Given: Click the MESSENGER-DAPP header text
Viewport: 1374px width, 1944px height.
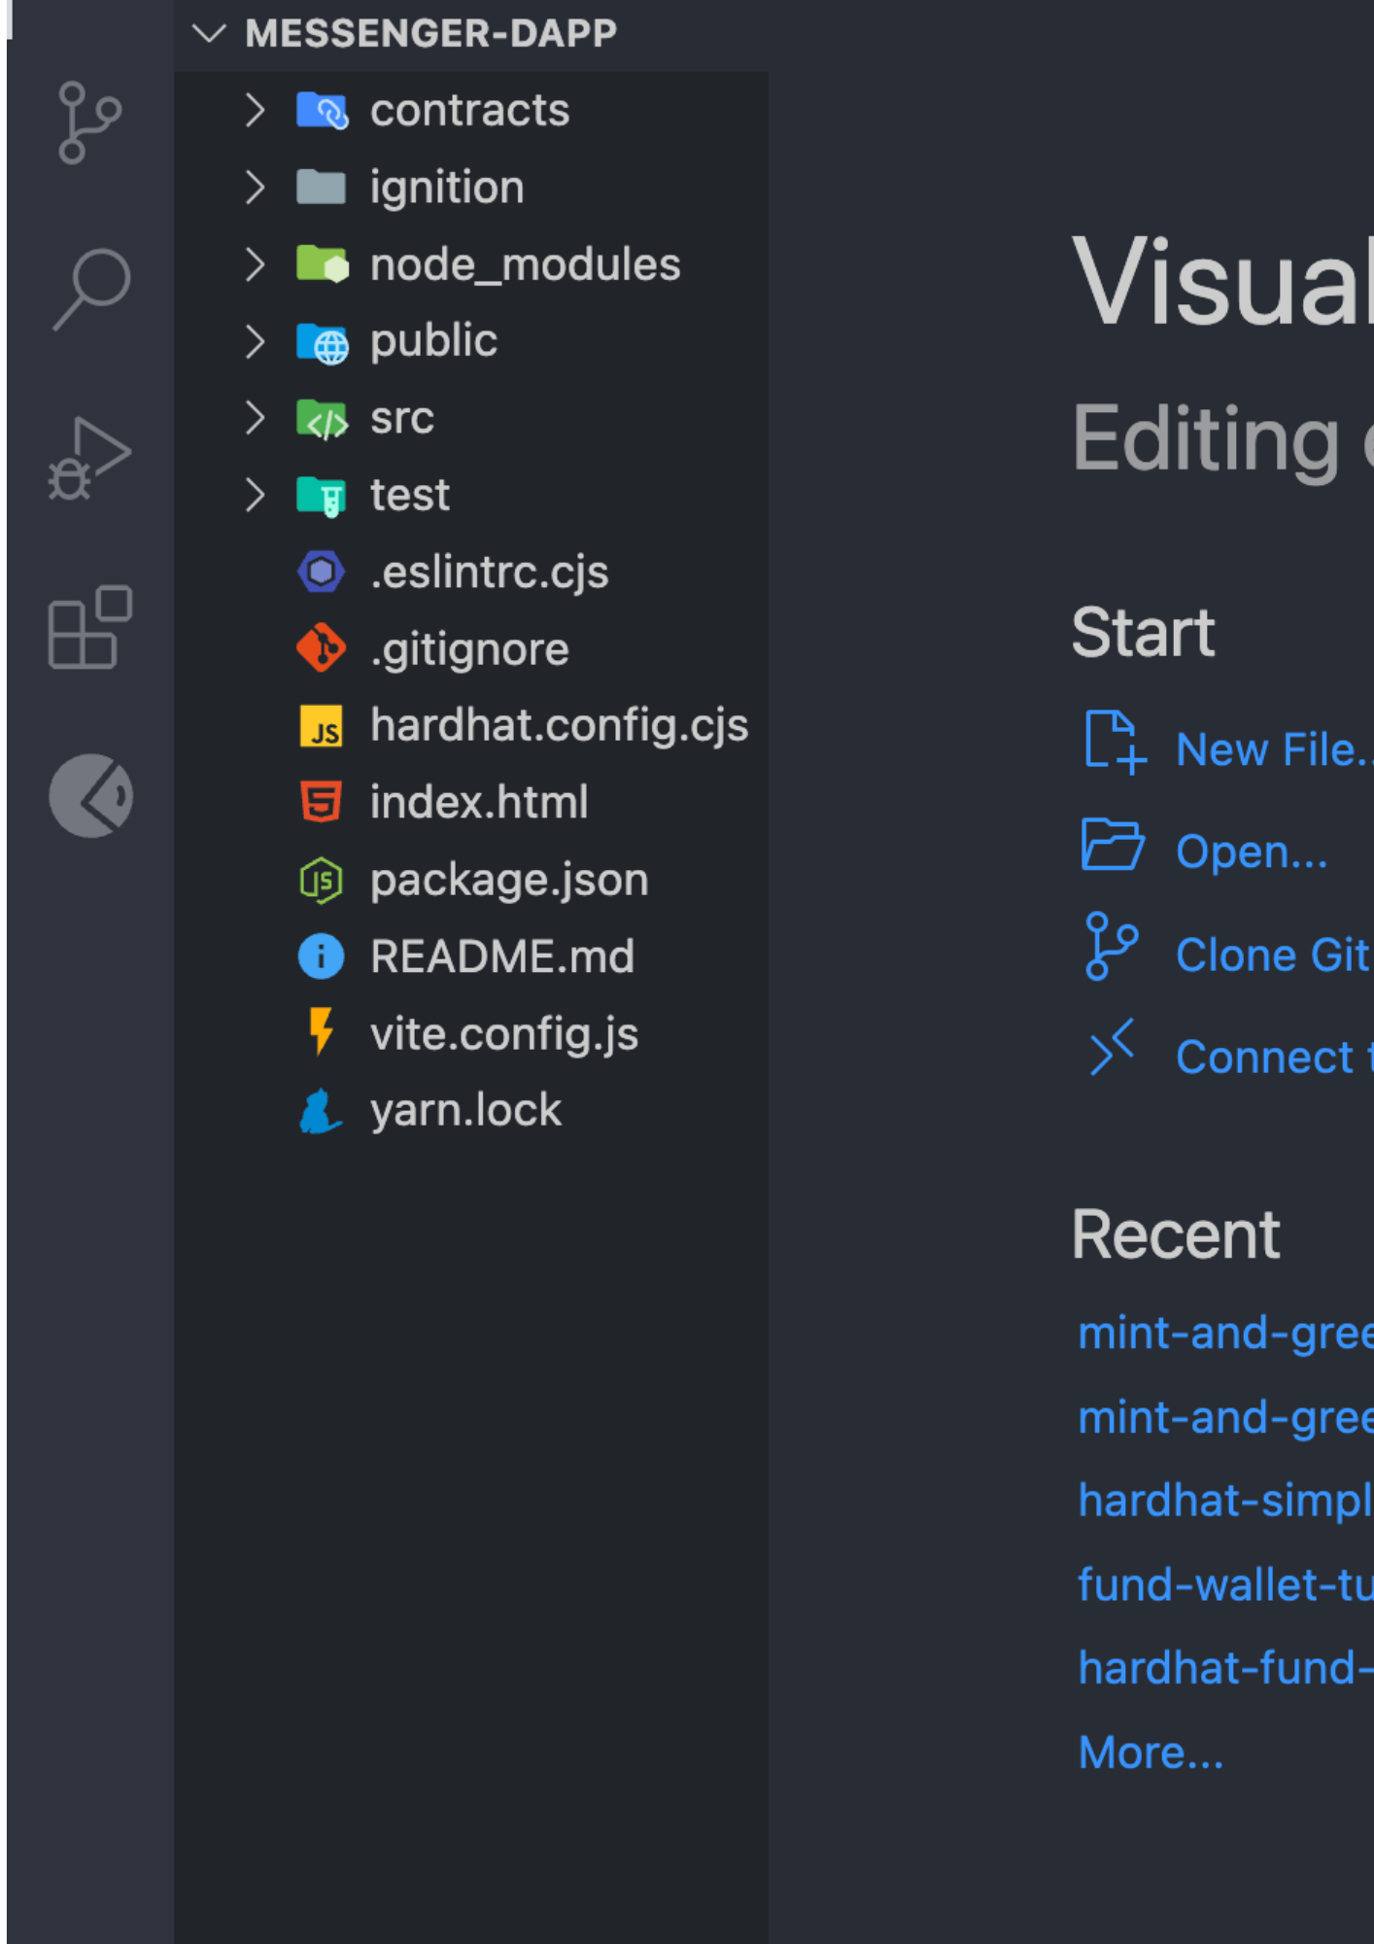Looking at the screenshot, I should 430,34.
